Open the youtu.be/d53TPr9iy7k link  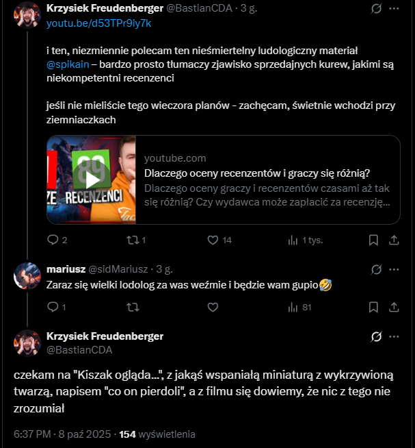tap(98, 23)
